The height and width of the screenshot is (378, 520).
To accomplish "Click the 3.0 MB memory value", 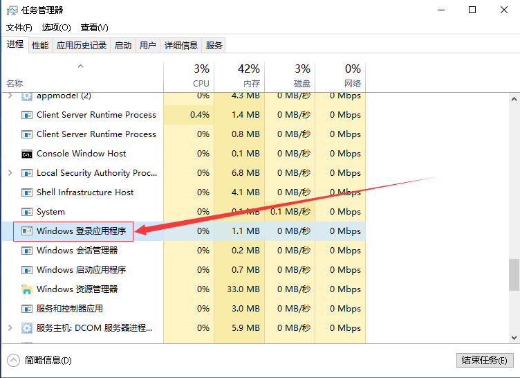I will pos(245,309).
